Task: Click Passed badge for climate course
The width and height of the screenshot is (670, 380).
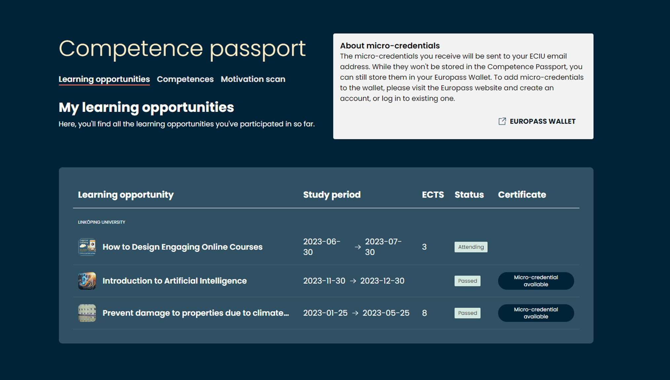Action: click(467, 313)
